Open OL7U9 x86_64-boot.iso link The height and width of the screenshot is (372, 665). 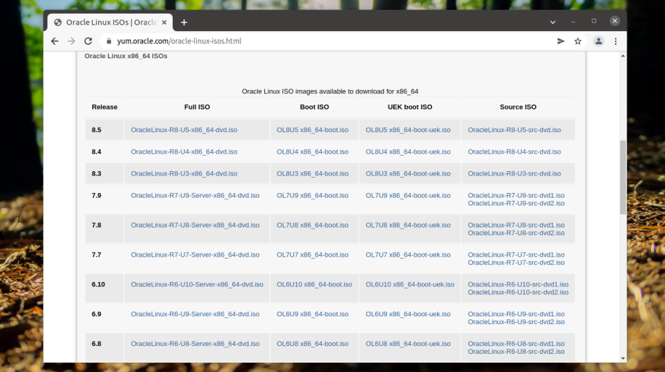tap(312, 196)
